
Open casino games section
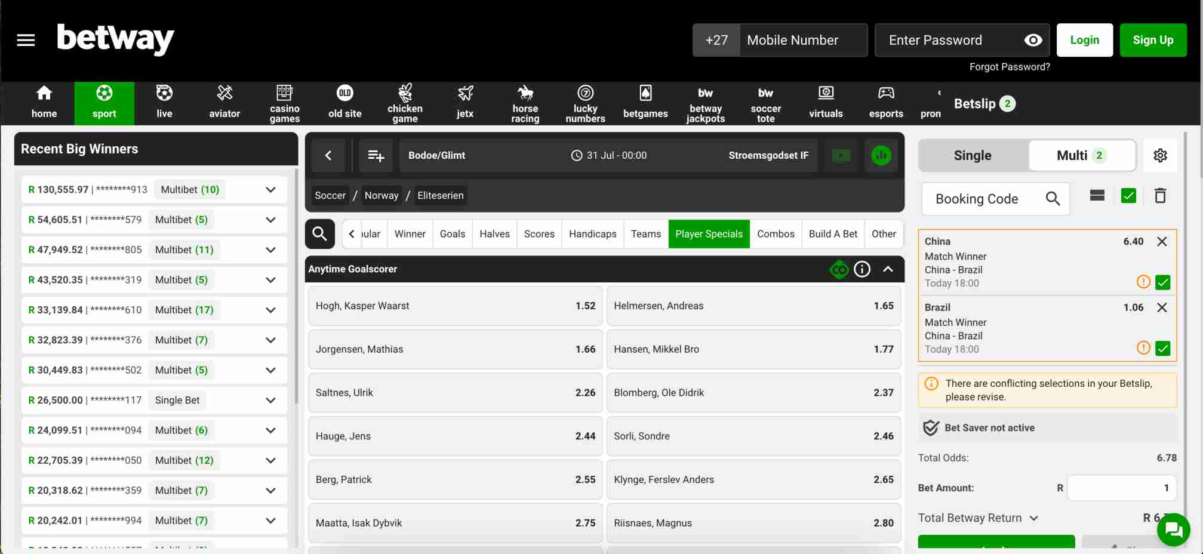click(285, 103)
